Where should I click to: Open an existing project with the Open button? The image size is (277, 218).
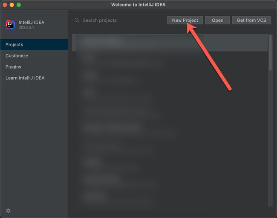point(217,20)
